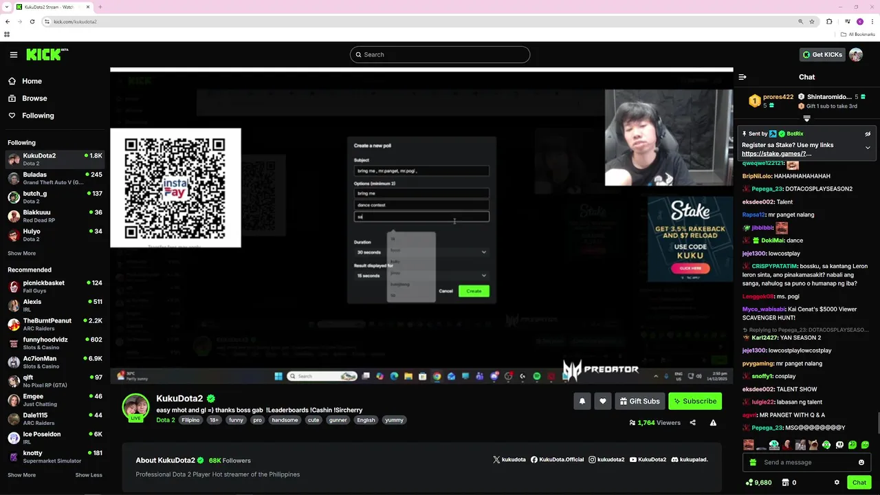Follow the channel with the heart button
Image resolution: width=880 pixels, height=495 pixels.
pos(603,401)
